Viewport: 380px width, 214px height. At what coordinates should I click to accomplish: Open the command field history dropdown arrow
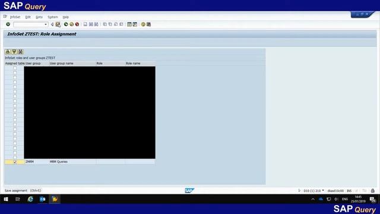click(46, 24)
